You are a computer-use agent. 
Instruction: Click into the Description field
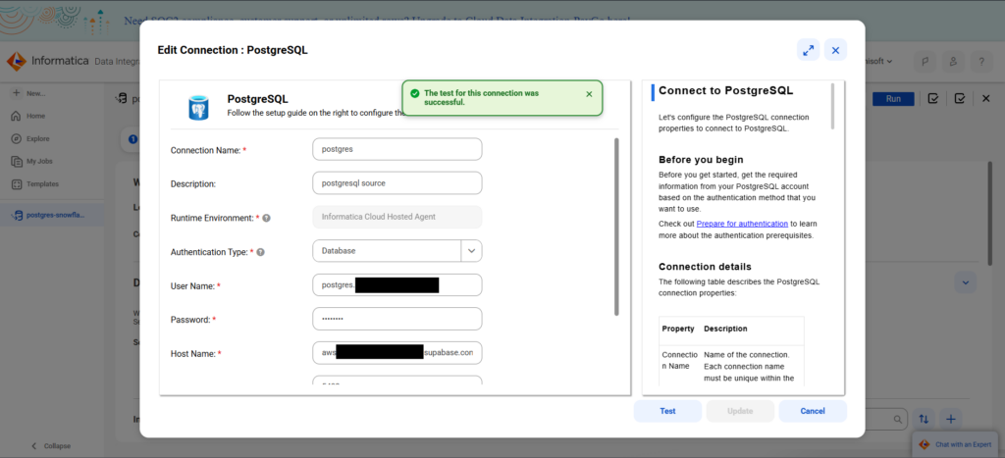click(x=397, y=183)
